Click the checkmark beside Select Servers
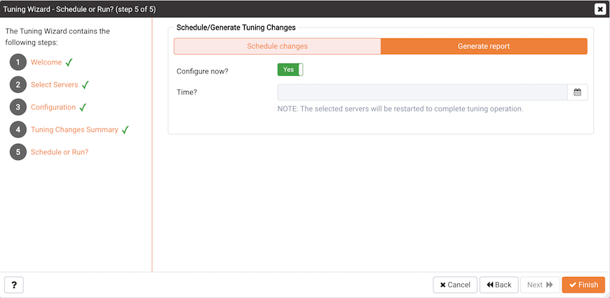The image size is (610, 298). [86, 85]
